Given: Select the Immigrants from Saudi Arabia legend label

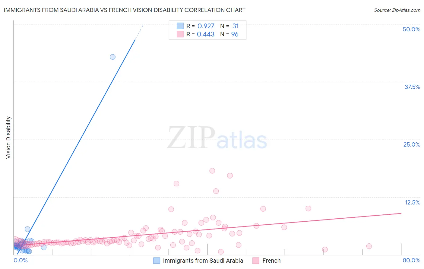Looking at the screenshot, I should [203, 261].
